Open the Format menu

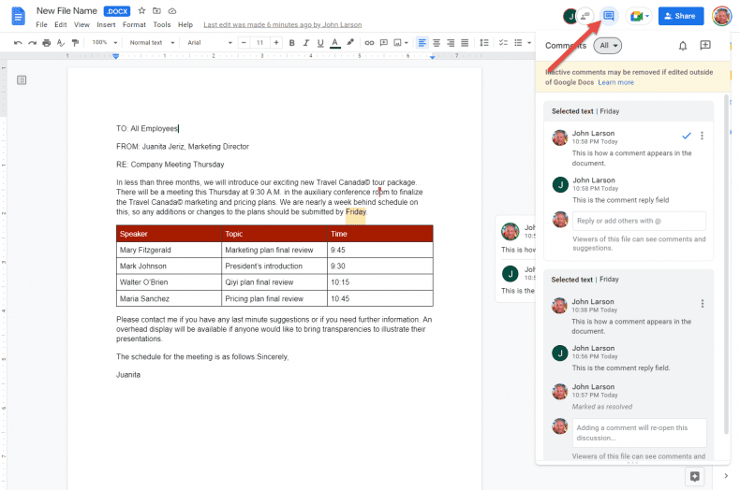pyautogui.click(x=134, y=24)
